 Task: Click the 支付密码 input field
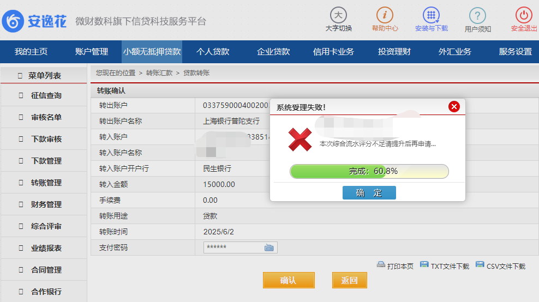[x=240, y=247]
